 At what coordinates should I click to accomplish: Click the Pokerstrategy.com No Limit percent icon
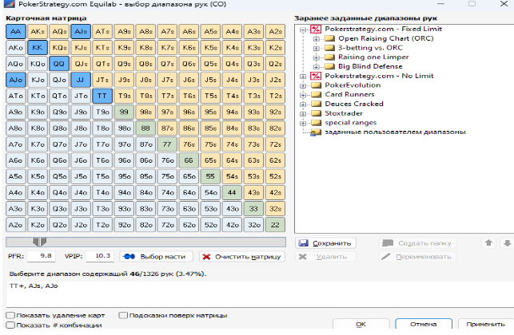point(316,77)
